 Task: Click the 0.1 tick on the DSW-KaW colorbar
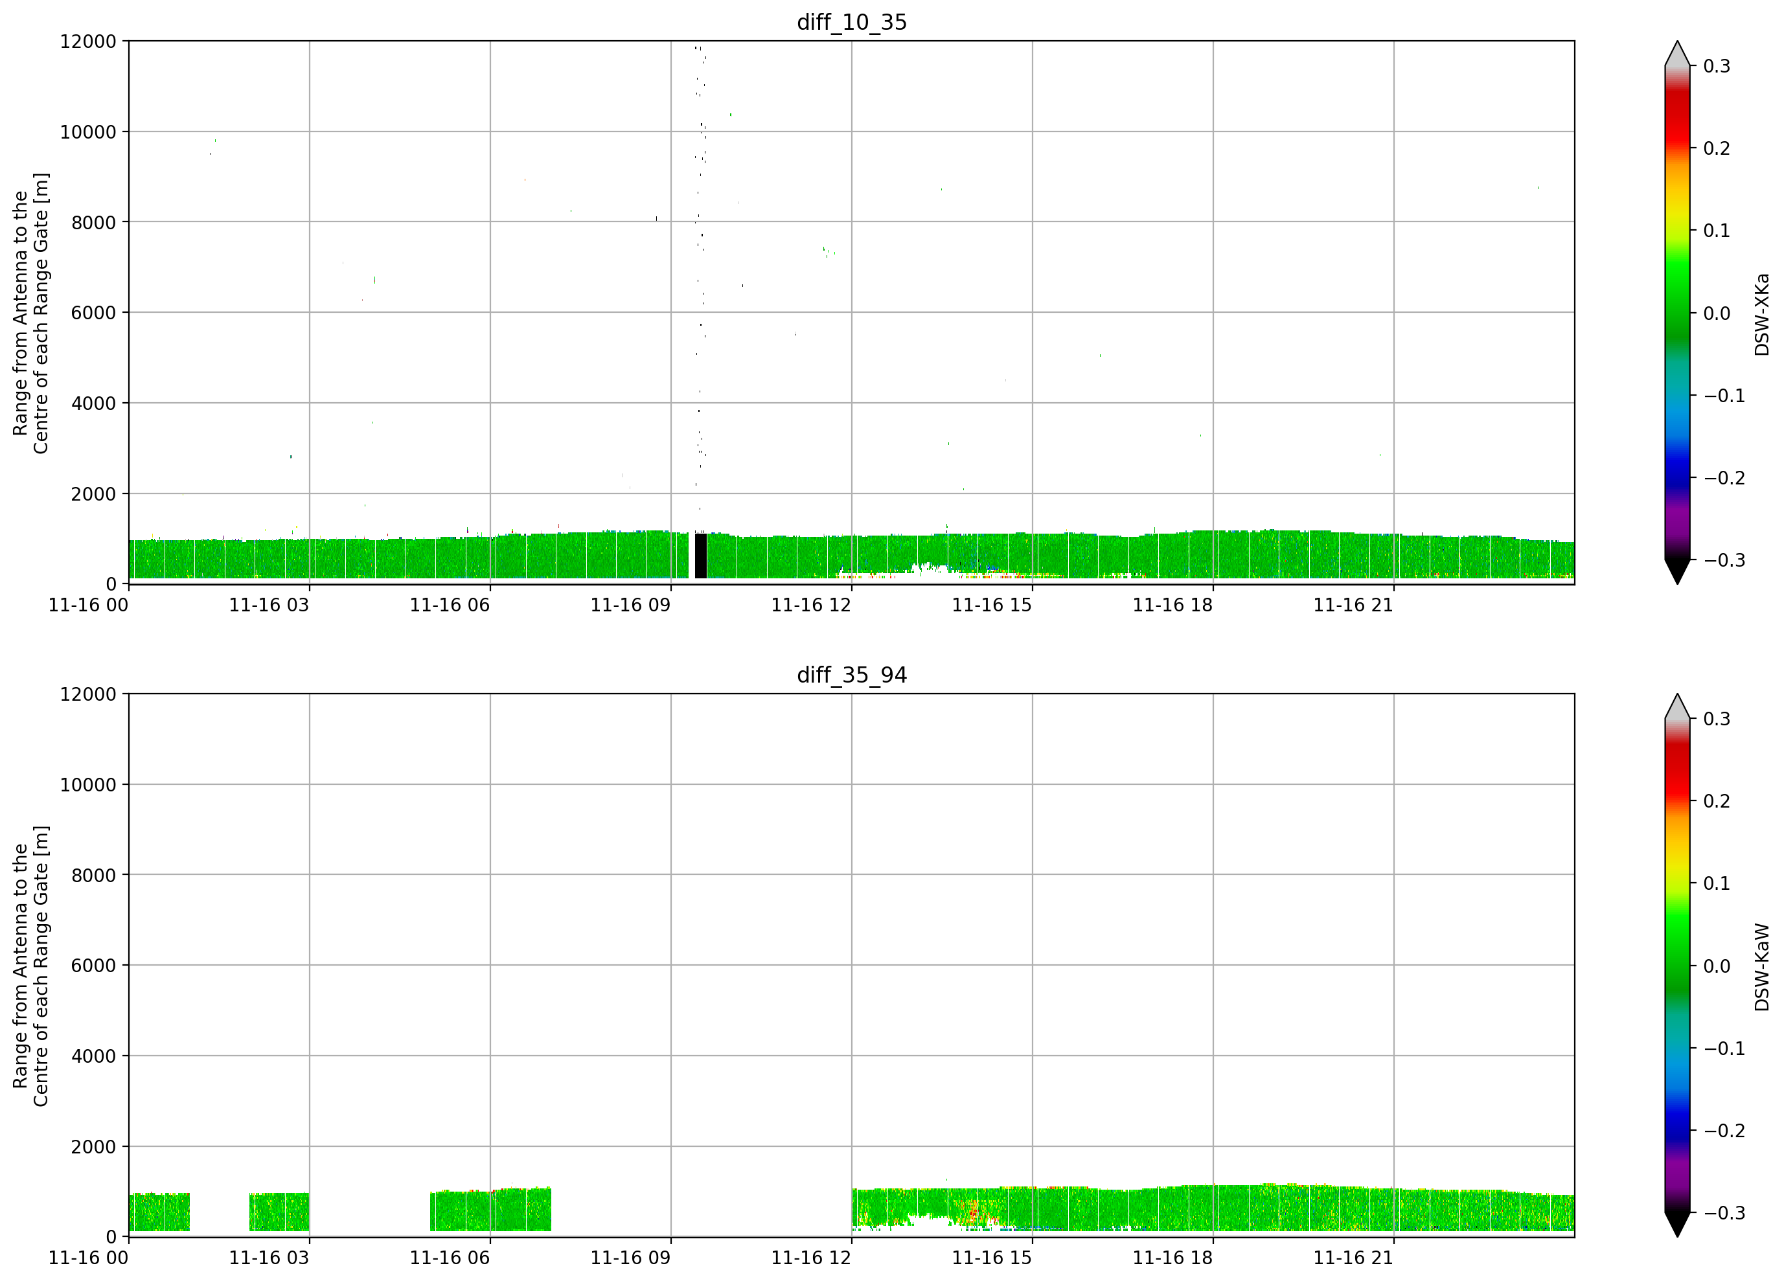1717,883
